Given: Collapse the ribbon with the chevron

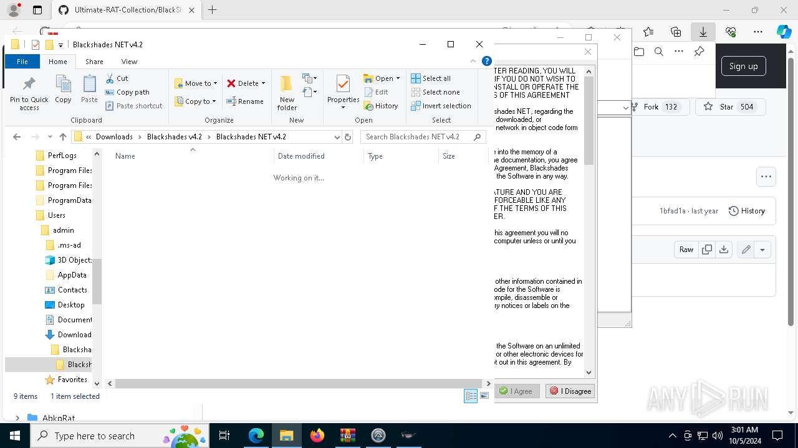Looking at the screenshot, I should click(x=473, y=61).
